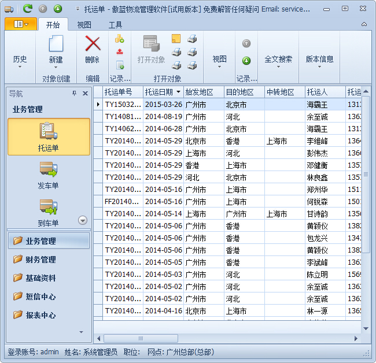Expand the 版本信息 version info dropdown
Viewport: 376px width, 363px height.
[x=319, y=61]
